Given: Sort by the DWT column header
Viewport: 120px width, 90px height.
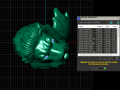Looking at the screenshot, I should (x=108, y=26).
